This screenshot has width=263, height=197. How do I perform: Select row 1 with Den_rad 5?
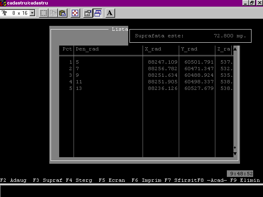(77, 62)
